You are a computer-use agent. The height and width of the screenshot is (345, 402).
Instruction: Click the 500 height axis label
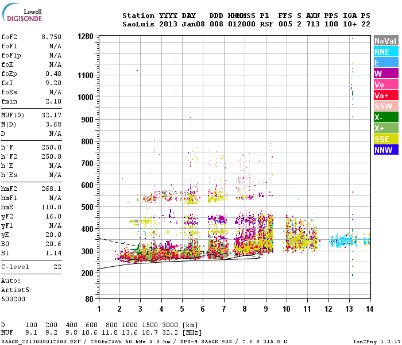[x=87, y=207]
